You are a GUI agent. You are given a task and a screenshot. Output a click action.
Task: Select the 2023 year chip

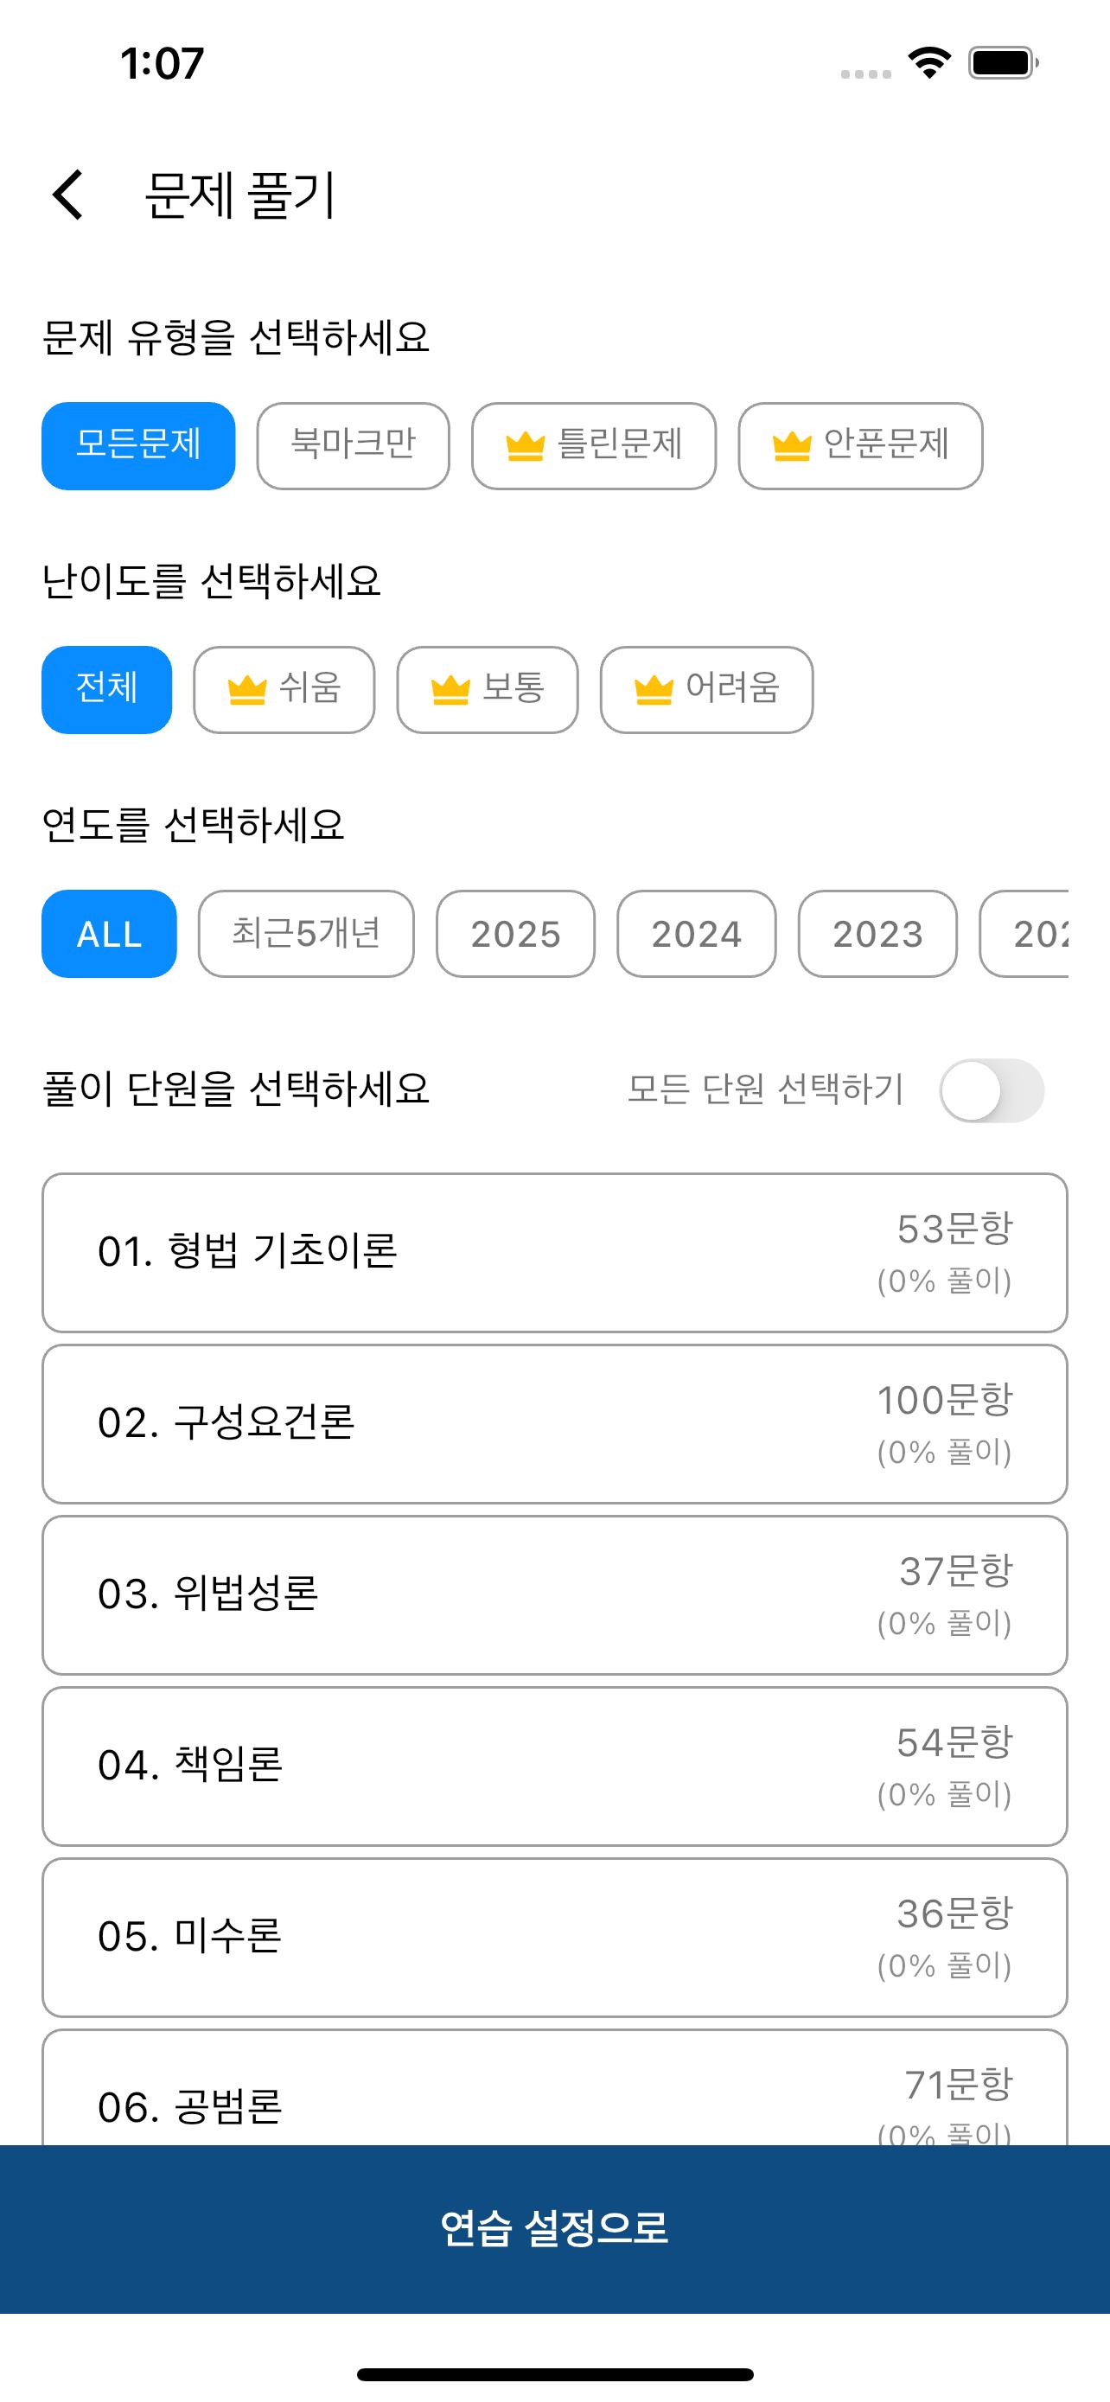(x=877, y=933)
